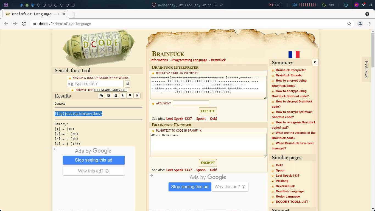Select the first workspace dot
The image size is (375, 211).
21,5
